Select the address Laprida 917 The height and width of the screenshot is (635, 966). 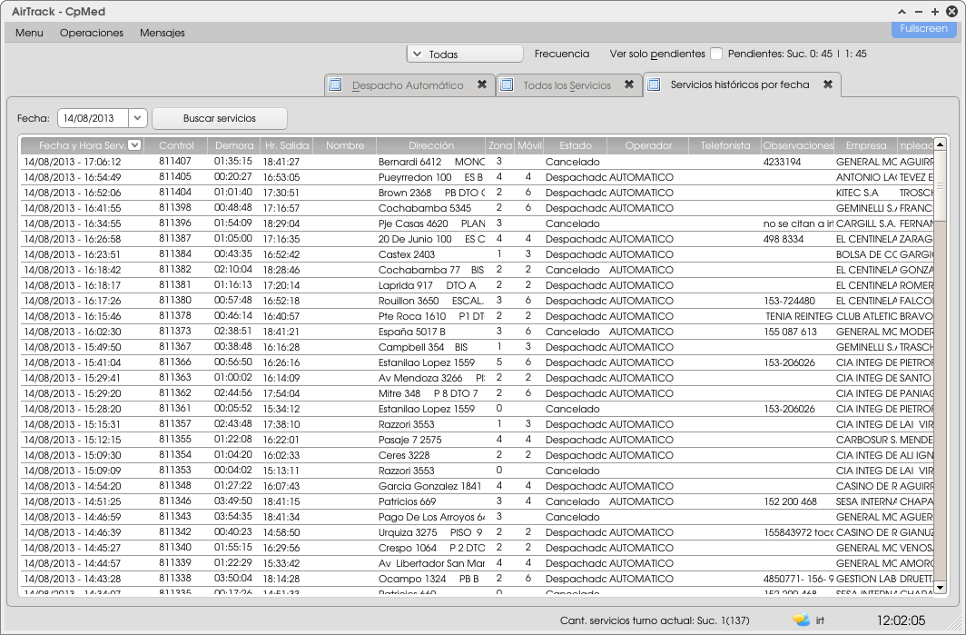pyautogui.click(x=405, y=285)
